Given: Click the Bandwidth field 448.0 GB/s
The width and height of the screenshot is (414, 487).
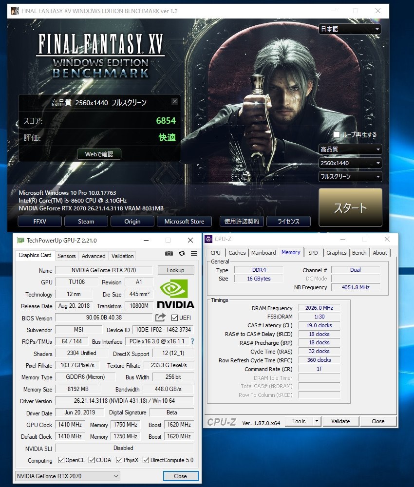Looking at the screenshot, I should coord(168,389).
